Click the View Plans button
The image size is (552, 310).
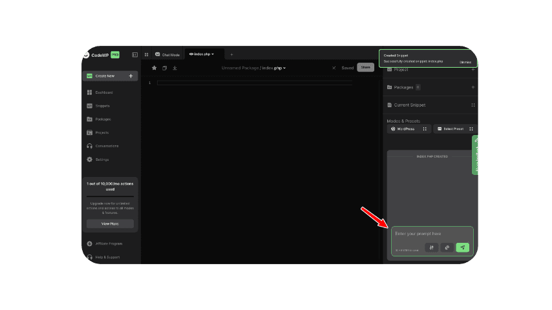click(110, 223)
